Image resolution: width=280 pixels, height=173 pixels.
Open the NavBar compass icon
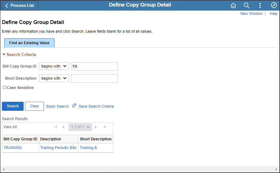click(x=274, y=5)
